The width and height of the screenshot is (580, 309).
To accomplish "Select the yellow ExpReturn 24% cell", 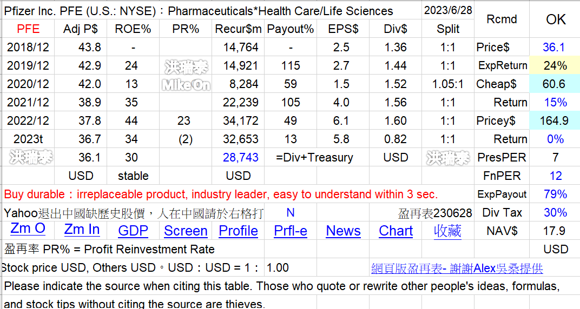I will click(555, 65).
